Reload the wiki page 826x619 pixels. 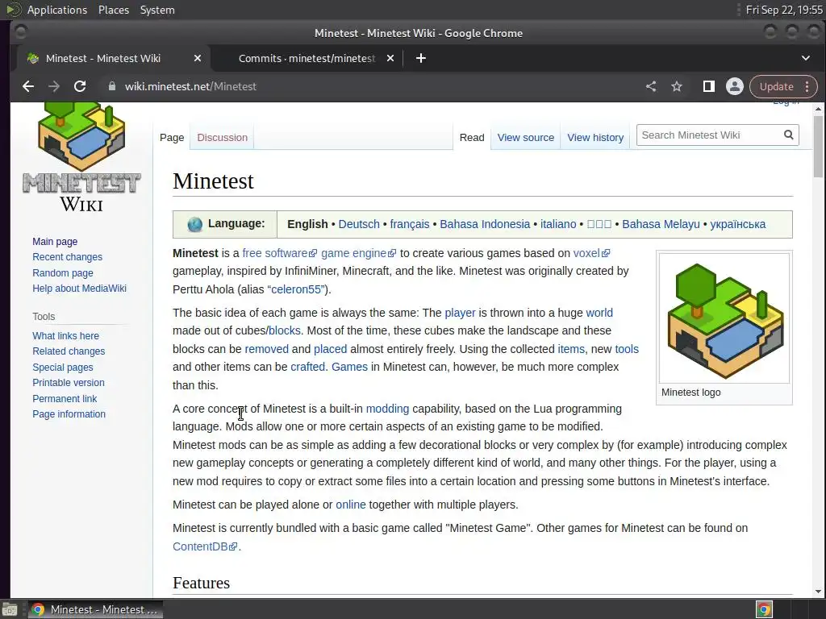click(x=80, y=86)
